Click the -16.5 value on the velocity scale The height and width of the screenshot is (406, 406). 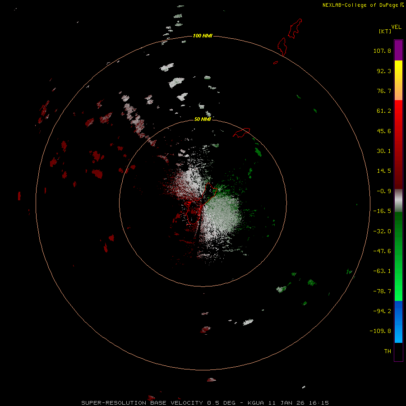point(382,211)
